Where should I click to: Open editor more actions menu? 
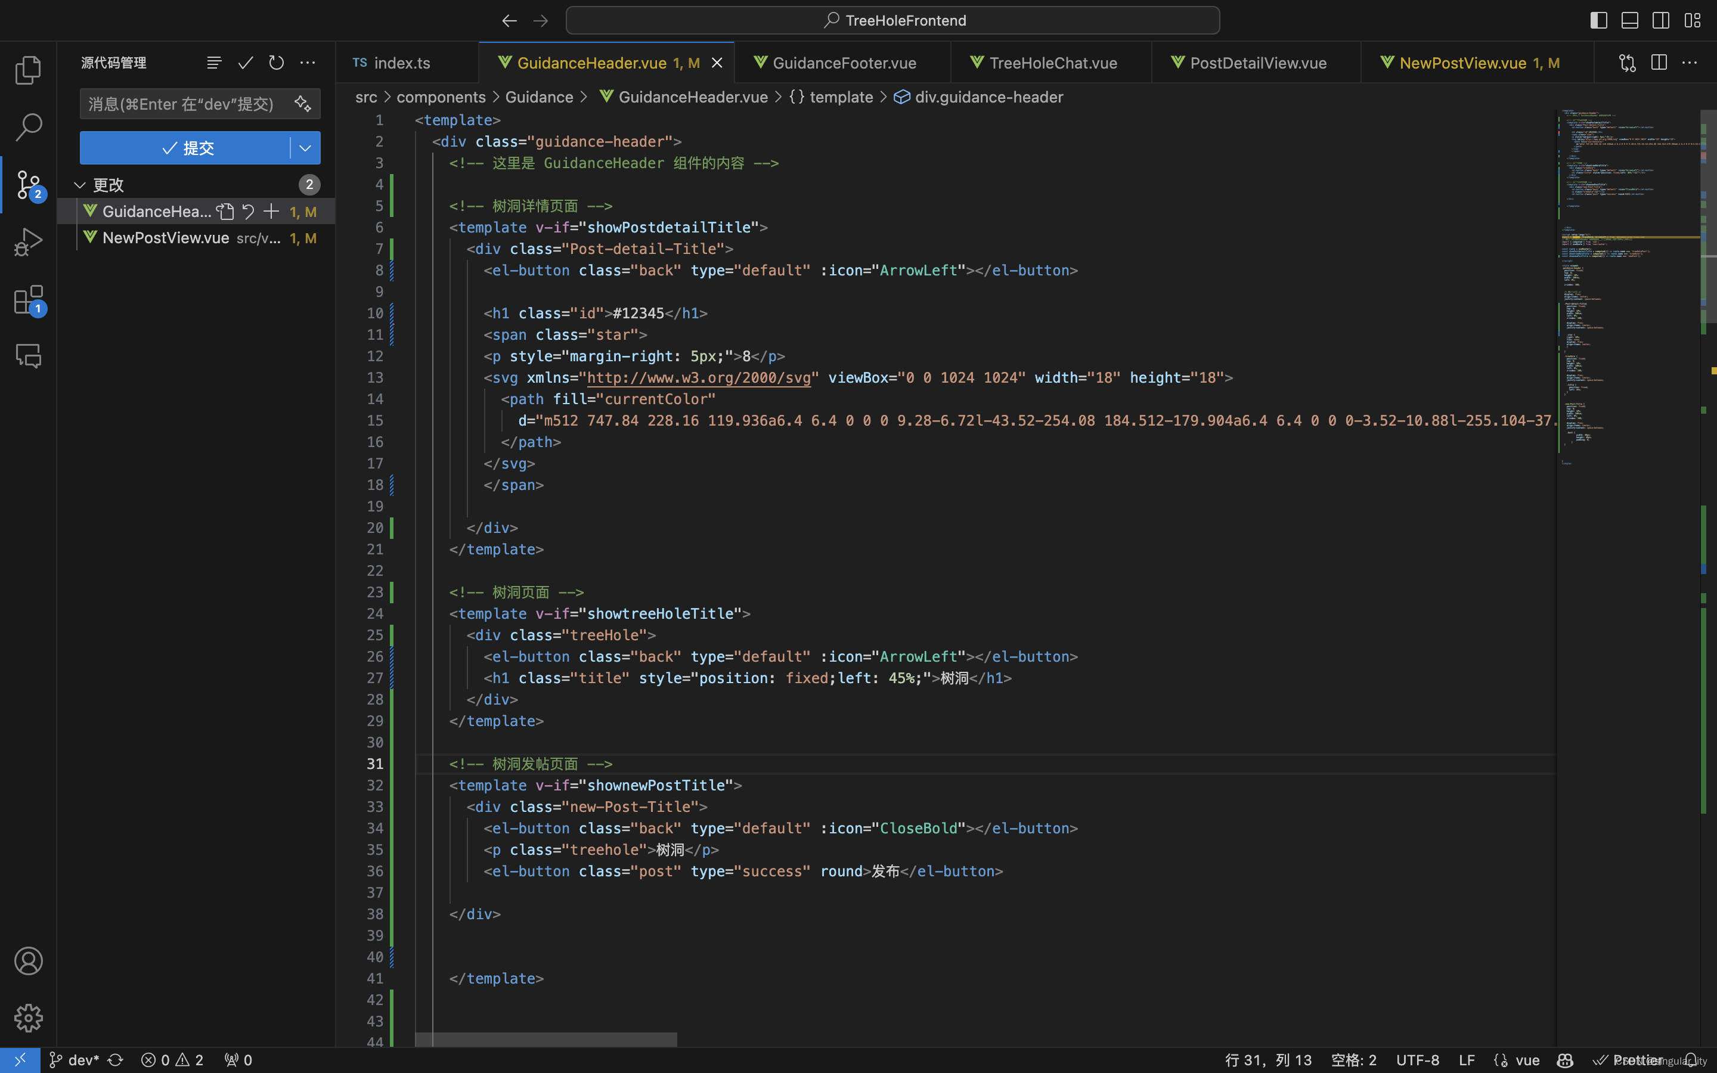click(x=1690, y=63)
